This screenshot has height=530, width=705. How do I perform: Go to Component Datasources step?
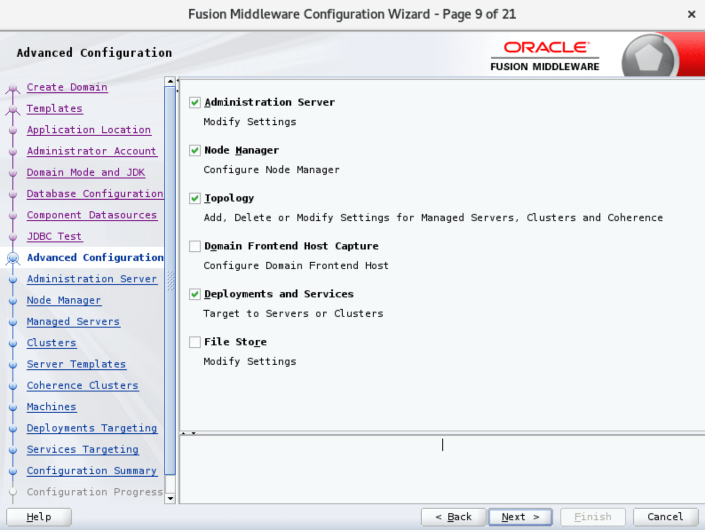pyautogui.click(x=92, y=215)
